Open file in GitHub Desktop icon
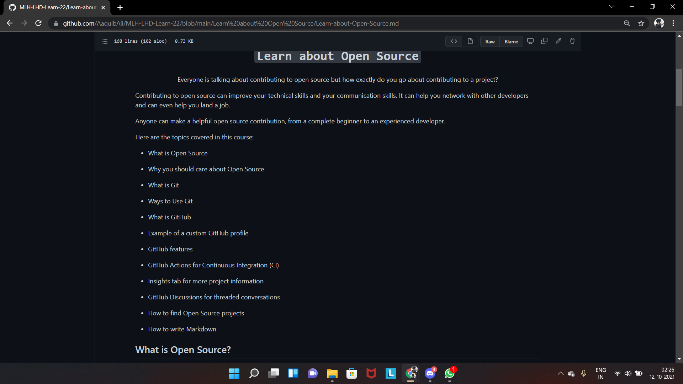The image size is (683, 384). 530,41
